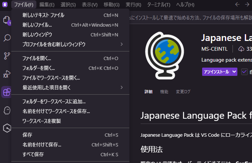Image resolution: width=252 pixels, height=163 pixels.
Task: Open the ヘルプ(H) menu
Action: point(185,5)
